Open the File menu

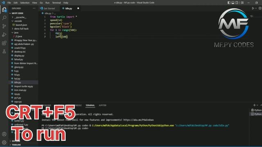[9, 3]
